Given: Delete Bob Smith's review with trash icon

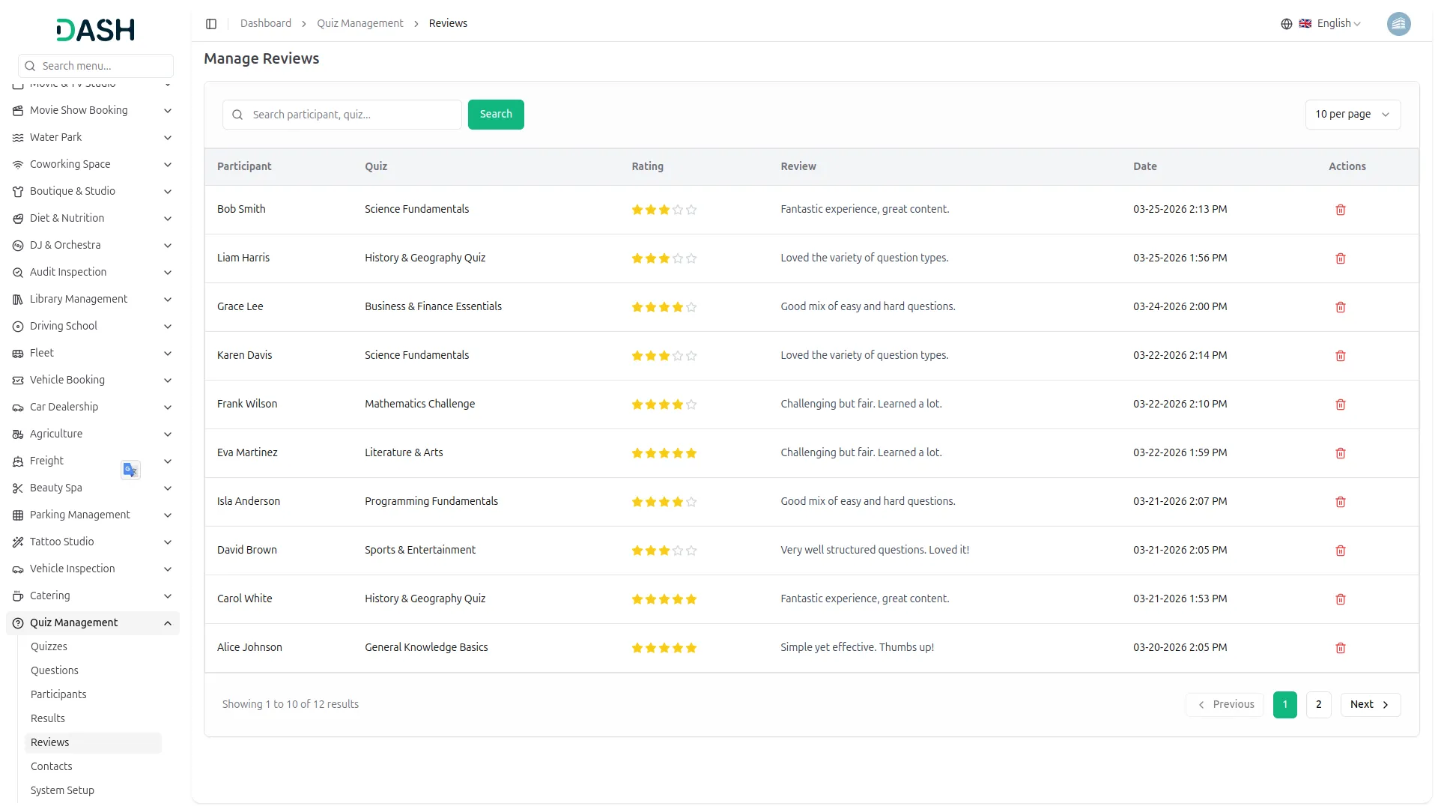Looking at the screenshot, I should (1340, 210).
